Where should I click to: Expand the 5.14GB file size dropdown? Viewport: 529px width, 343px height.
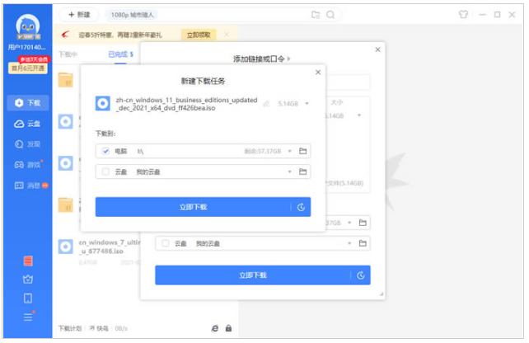tap(307, 103)
